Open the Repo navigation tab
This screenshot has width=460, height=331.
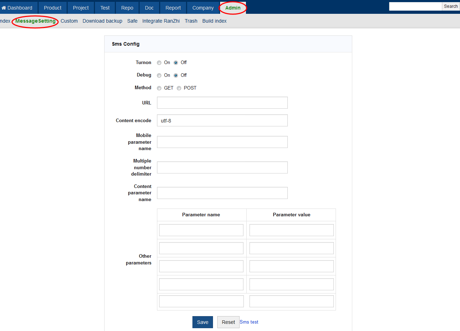[127, 8]
